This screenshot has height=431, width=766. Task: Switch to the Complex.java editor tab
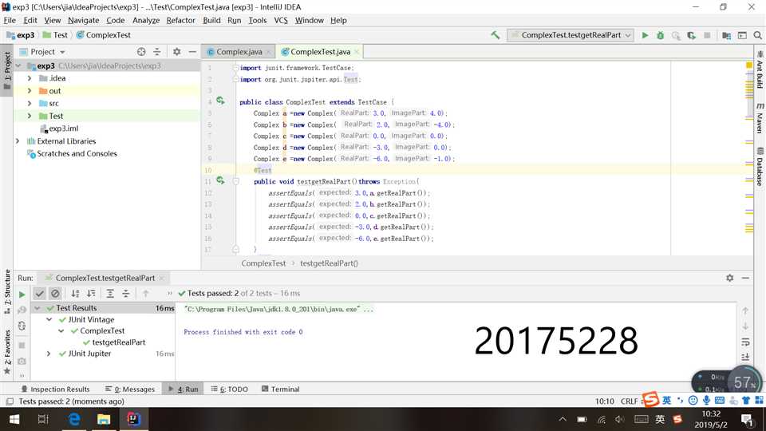coord(239,52)
